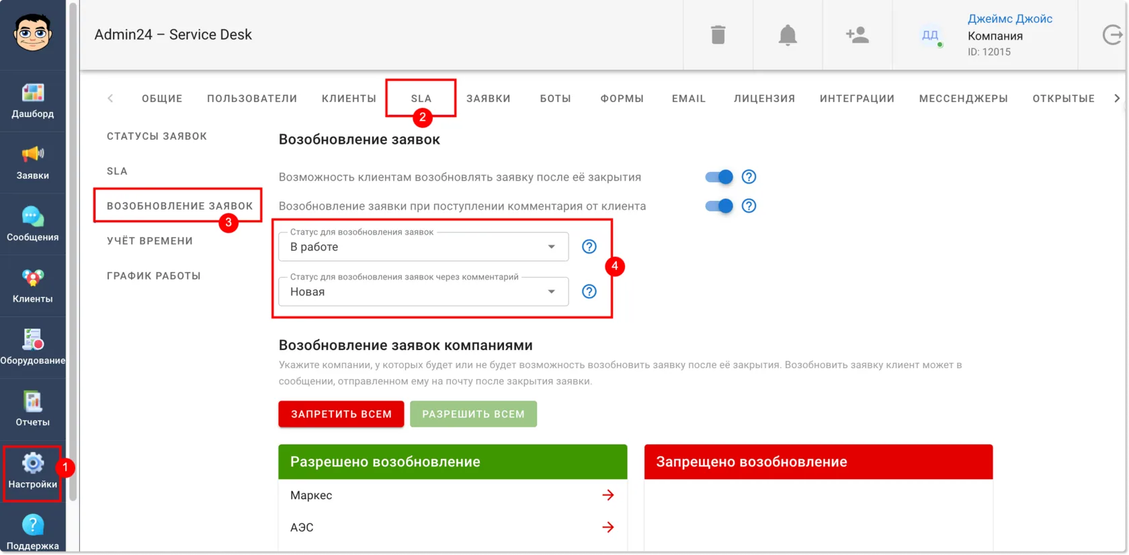
Task: Open the SLA tab
Action: [421, 99]
